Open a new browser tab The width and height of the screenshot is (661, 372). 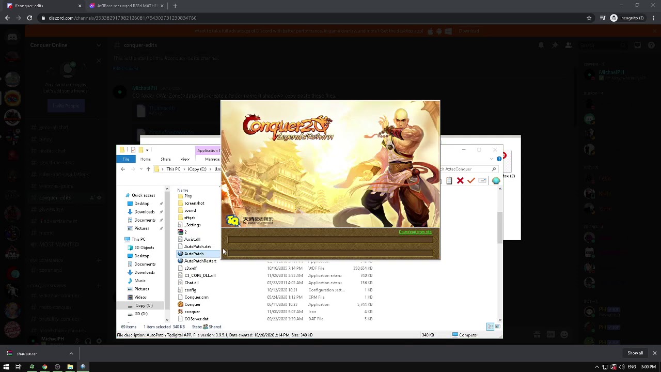pos(175,6)
